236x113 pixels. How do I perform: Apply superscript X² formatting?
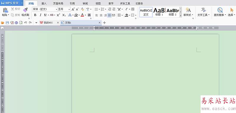[x=58, y=15]
